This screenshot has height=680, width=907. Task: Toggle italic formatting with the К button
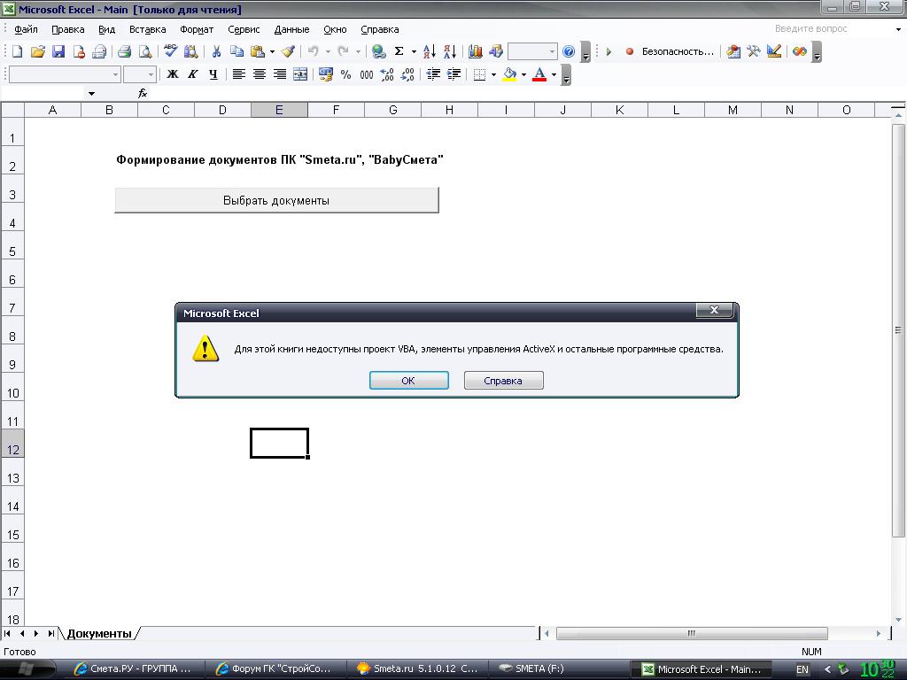point(192,74)
